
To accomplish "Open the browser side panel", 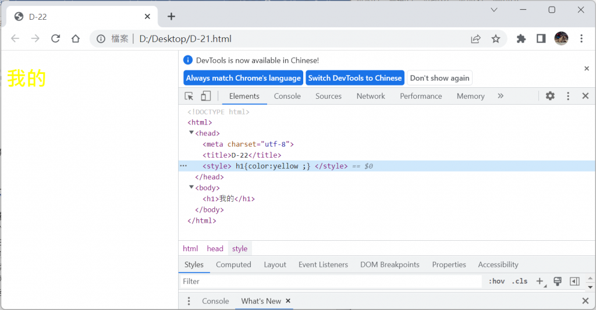I will tap(541, 38).
